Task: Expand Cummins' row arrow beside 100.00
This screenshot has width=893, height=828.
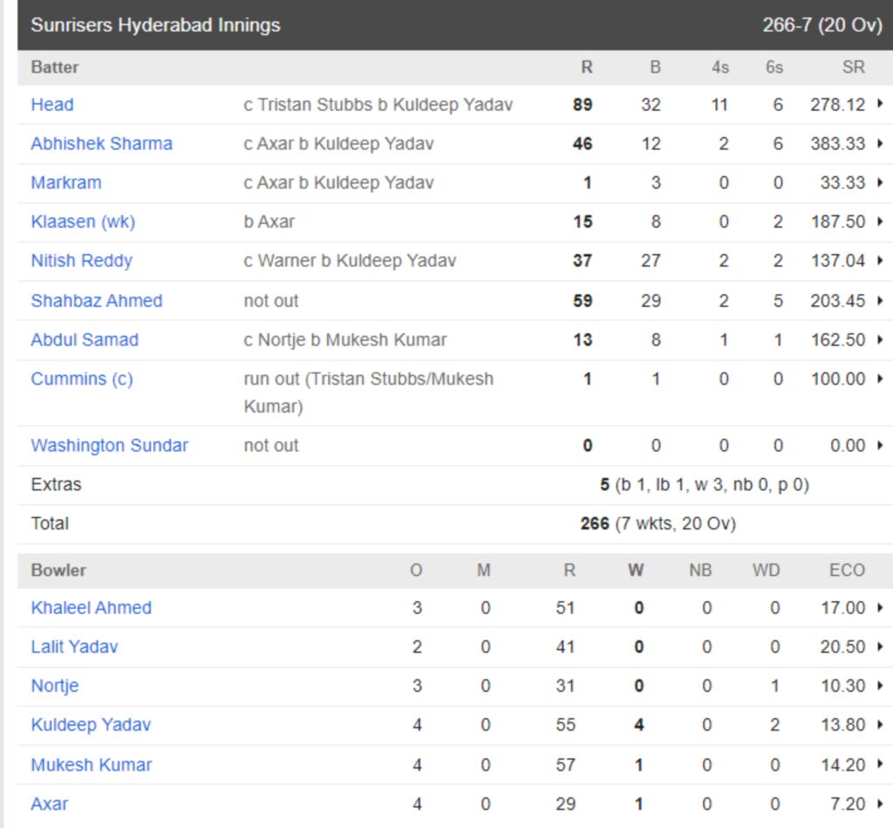Action: point(880,379)
